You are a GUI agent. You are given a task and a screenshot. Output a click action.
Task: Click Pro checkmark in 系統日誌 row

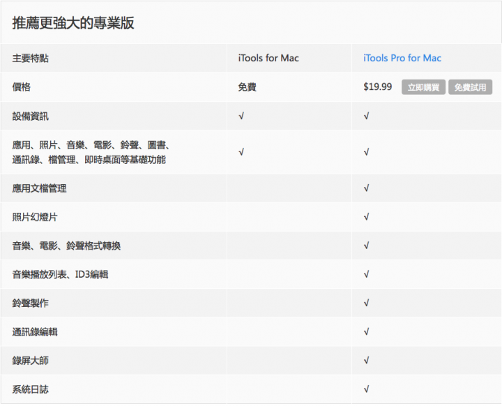coord(366,389)
